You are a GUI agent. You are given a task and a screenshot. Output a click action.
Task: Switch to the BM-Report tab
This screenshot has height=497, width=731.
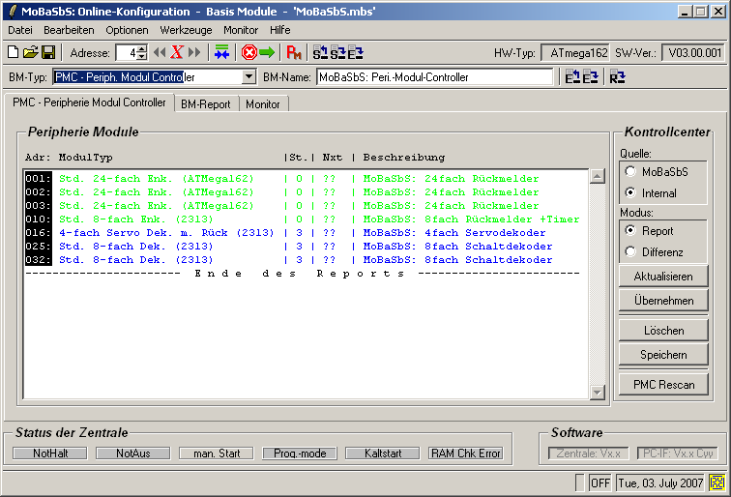205,103
